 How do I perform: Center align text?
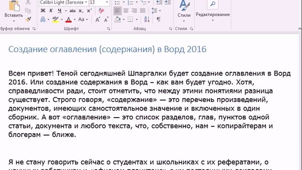pyautogui.click(x=126, y=10)
